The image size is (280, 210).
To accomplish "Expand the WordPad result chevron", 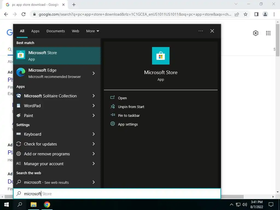I will [x=94, y=106].
